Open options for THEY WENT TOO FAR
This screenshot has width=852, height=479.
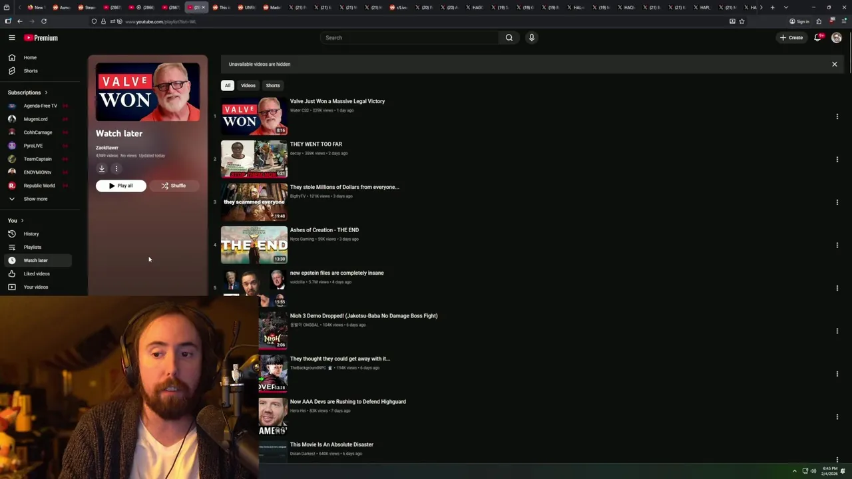pyautogui.click(x=837, y=160)
